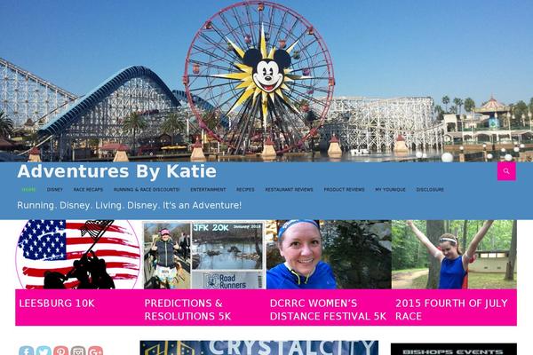The image size is (533, 355).
Task: Open DCRRC Women's Distance Festival 5K title
Action: (x=328, y=310)
